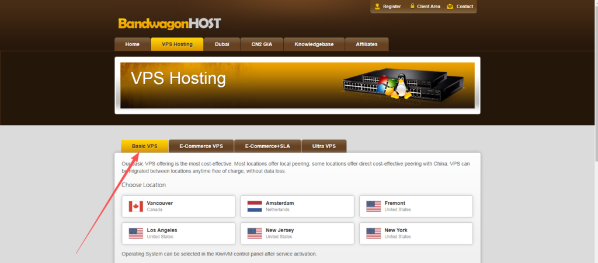
Task: Click the Register user icon
Action: coord(378,6)
